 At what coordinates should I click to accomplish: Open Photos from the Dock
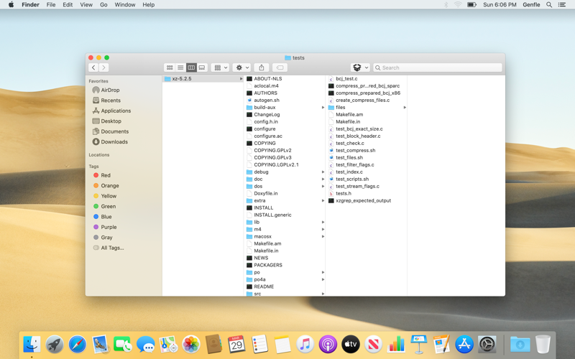click(191, 345)
